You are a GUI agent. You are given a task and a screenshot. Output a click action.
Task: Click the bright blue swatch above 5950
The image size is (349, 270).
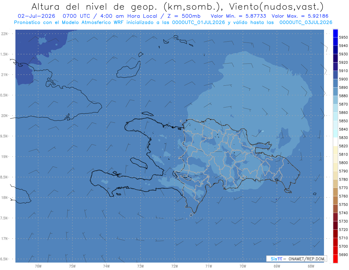[x=335, y=33]
